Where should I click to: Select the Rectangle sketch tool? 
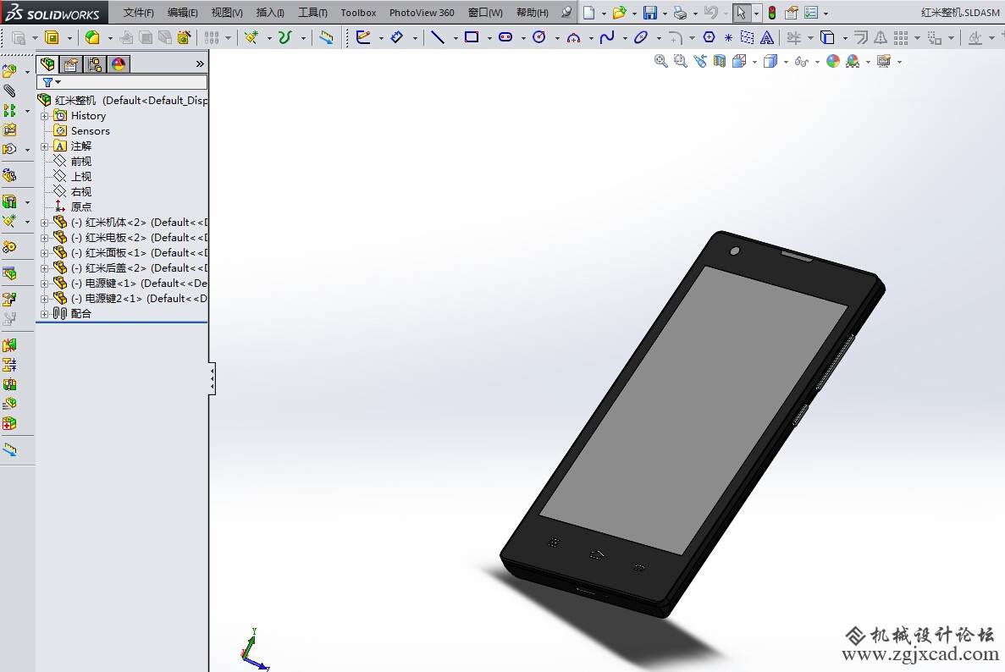tap(472, 38)
